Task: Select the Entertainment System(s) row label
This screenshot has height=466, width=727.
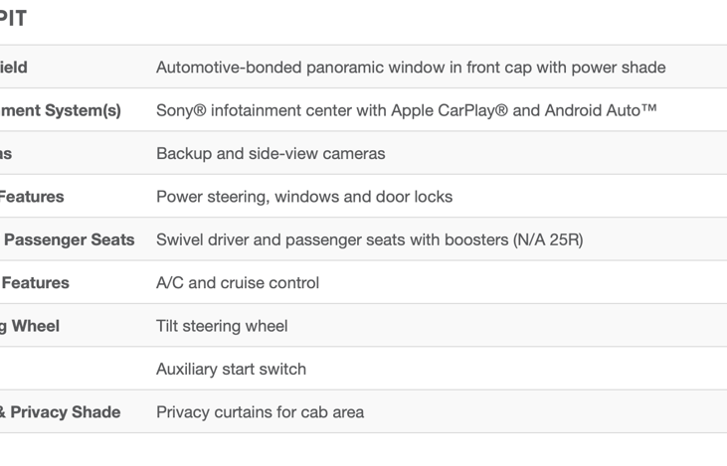Action: [x=61, y=110]
